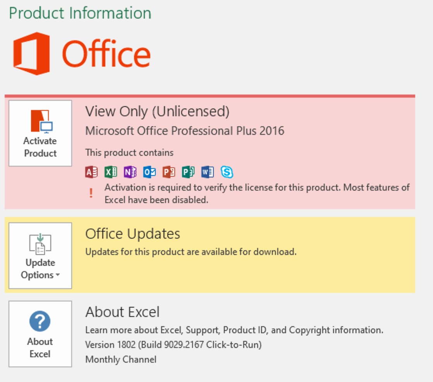Viewport: 433px width, 382px height.
Task: Click the activation required warning message
Action: tap(257, 194)
